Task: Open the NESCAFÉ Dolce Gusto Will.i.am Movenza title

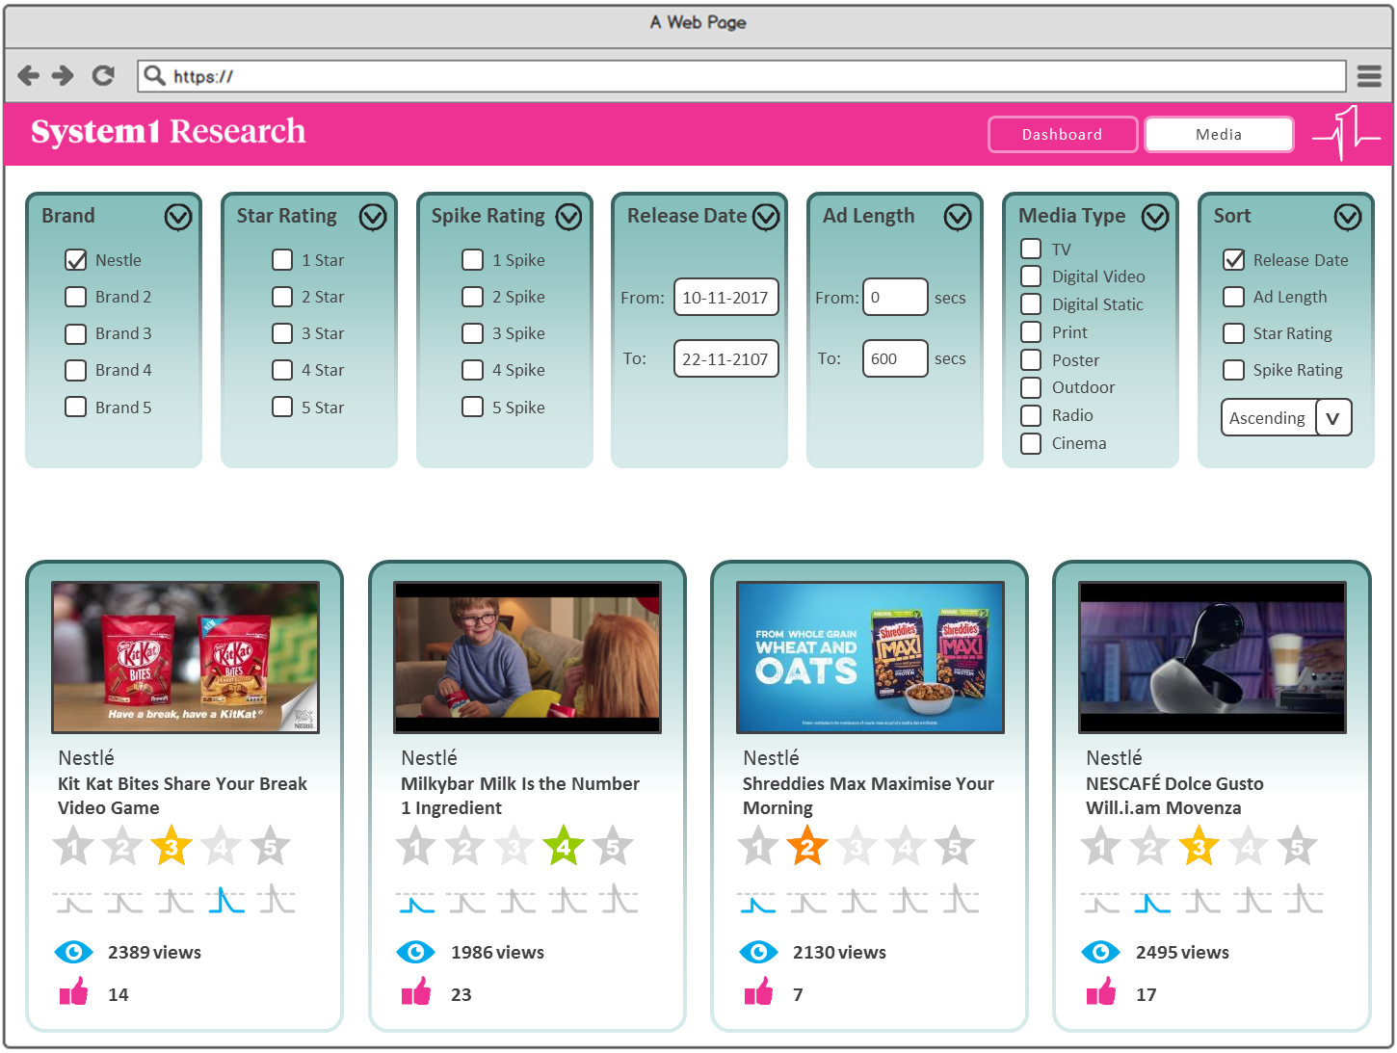Action: [x=1174, y=796]
